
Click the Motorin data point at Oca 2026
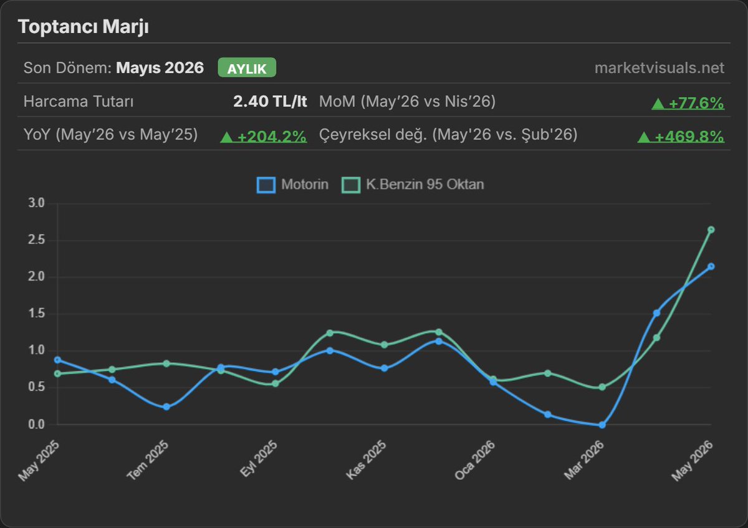click(493, 382)
